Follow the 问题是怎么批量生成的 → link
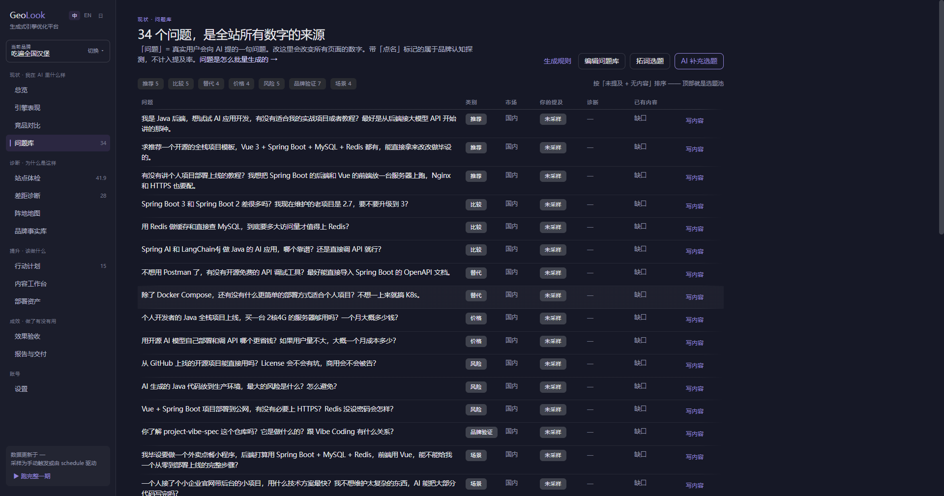This screenshot has height=496, width=944. [238, 59]
